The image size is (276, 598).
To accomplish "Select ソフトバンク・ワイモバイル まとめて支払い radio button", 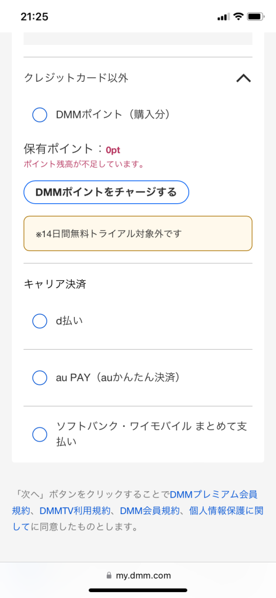I will click(40, 434).
